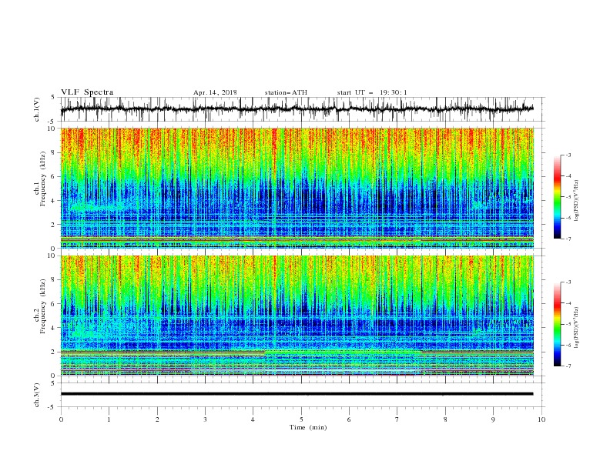
Task: Click the ch.1 color bar "-5" tick label
Action: pos(568,197)
